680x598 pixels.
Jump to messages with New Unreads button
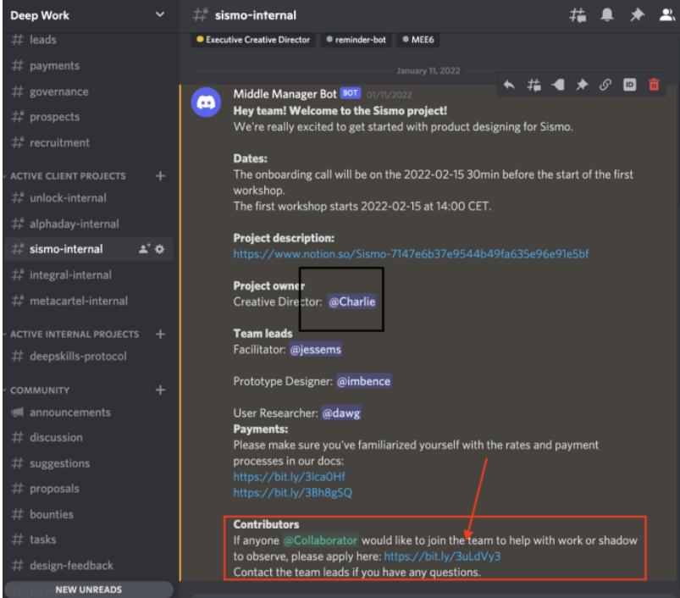point(89,590)
